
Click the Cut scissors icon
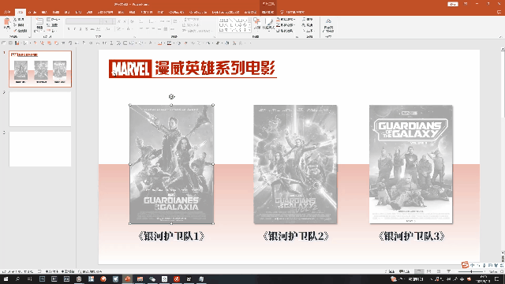pos(15,20)
